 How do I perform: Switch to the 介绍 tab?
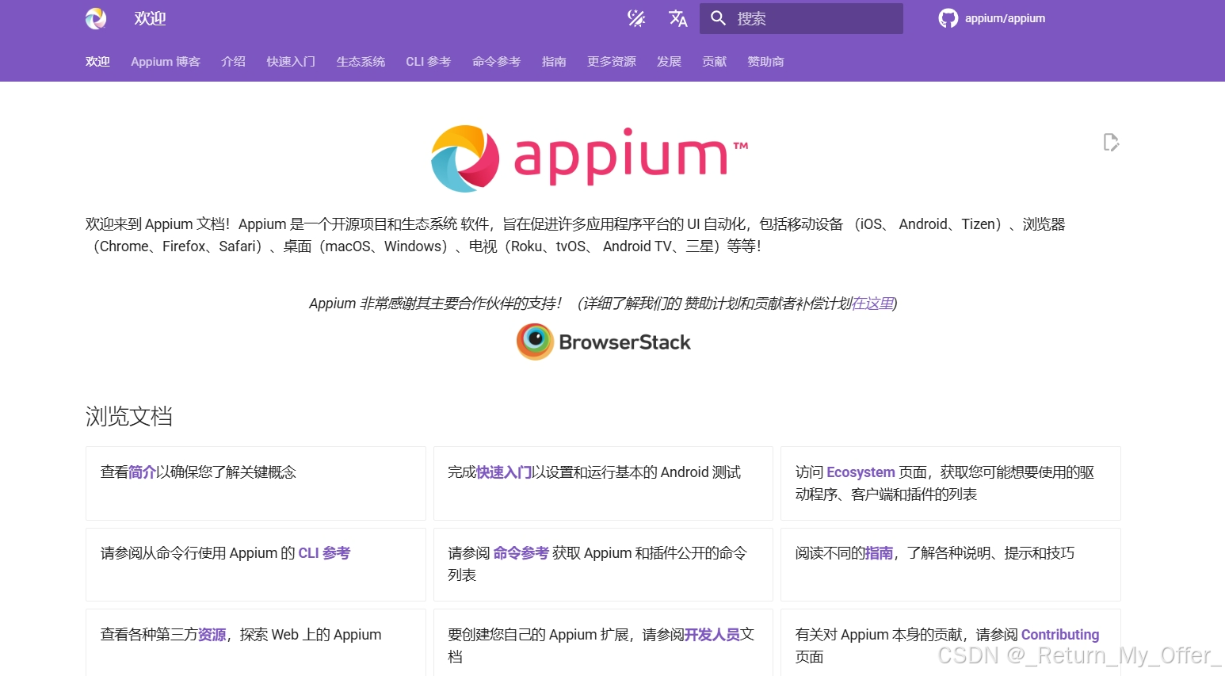(233, 61)
